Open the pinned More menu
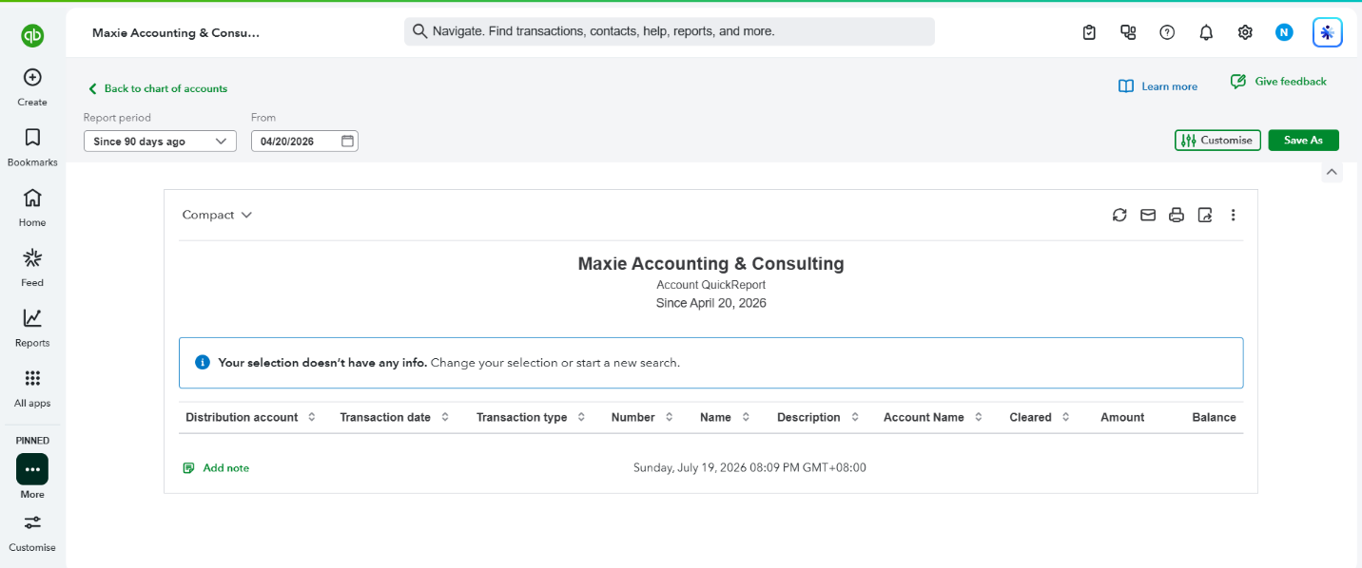The image size is (1362, 568). (x=32, y=476)
